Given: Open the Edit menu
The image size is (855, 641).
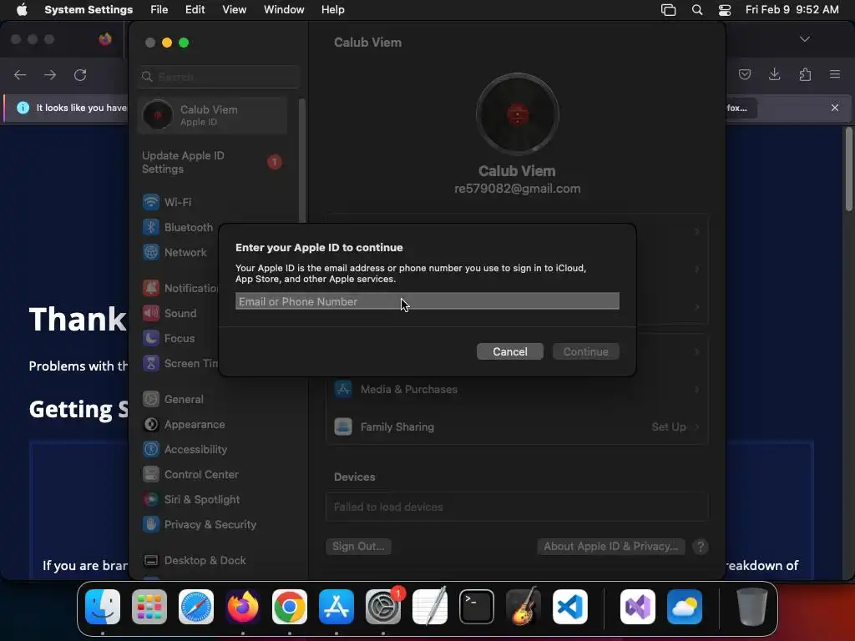Looking at the screenshot, I should click(x=195, y=9).
